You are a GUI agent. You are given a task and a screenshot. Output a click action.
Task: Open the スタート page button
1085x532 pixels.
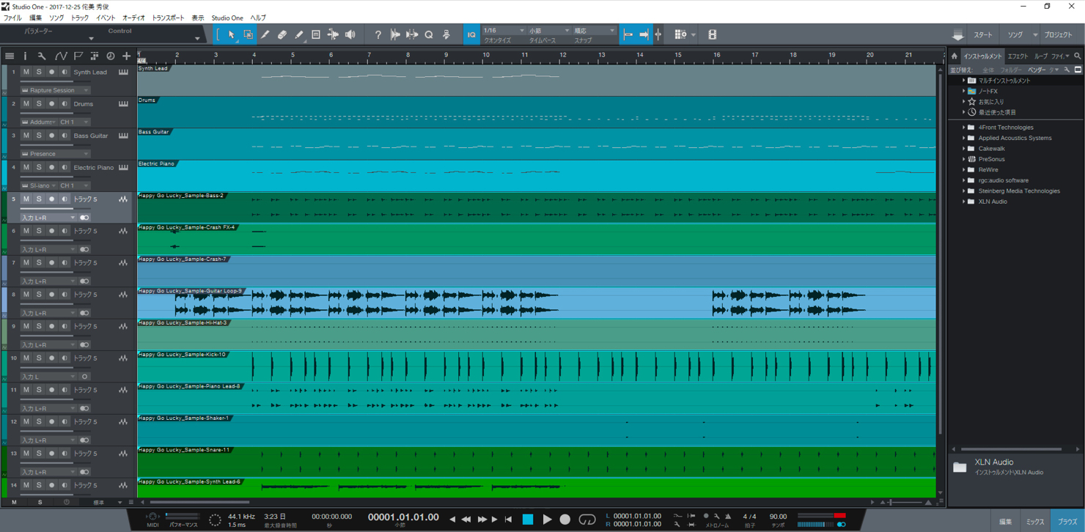[x=983, y=34]
